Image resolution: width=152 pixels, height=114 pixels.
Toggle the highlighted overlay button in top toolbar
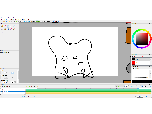point(54,22)
